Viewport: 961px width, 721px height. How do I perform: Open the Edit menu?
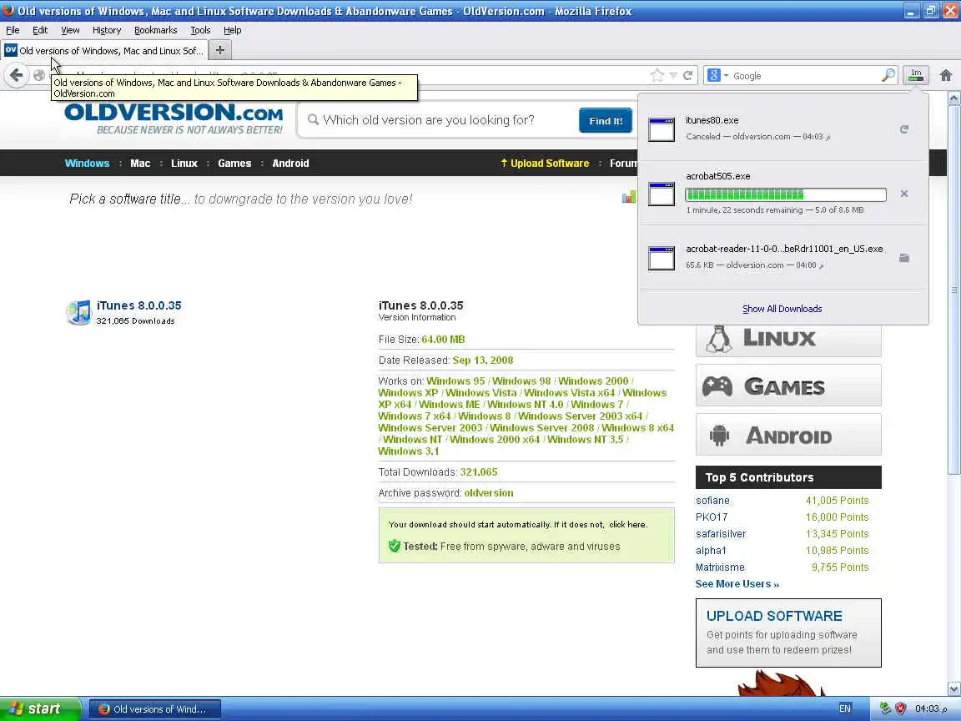[x=40, y=30]
